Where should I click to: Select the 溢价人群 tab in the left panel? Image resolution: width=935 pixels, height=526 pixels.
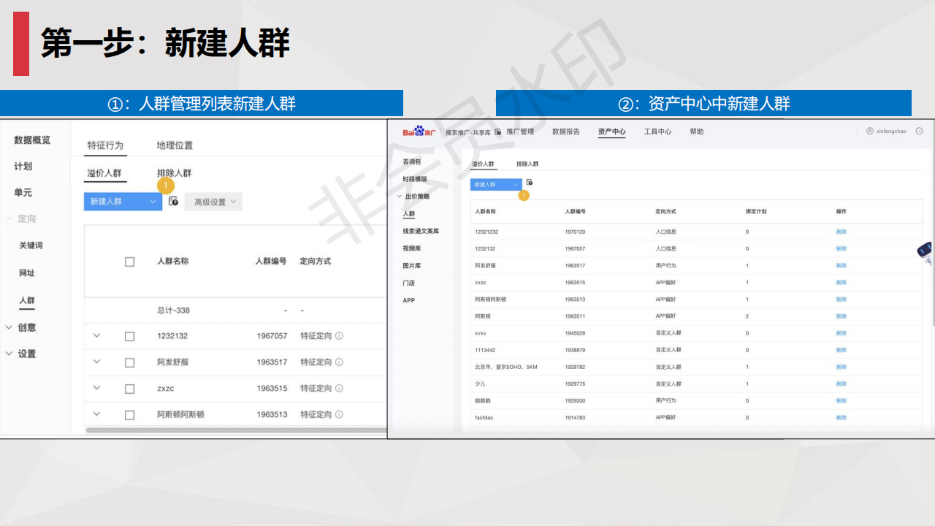104,173
